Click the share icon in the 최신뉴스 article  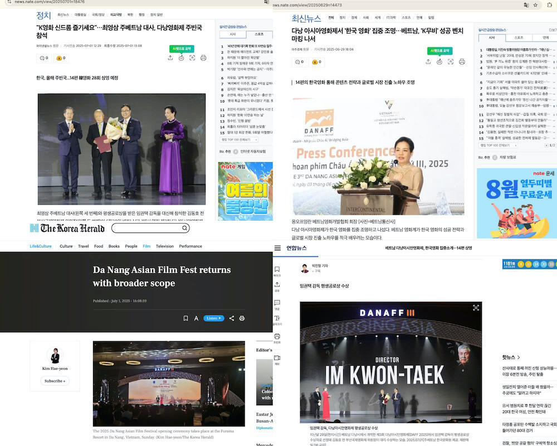tap(428, 62)
